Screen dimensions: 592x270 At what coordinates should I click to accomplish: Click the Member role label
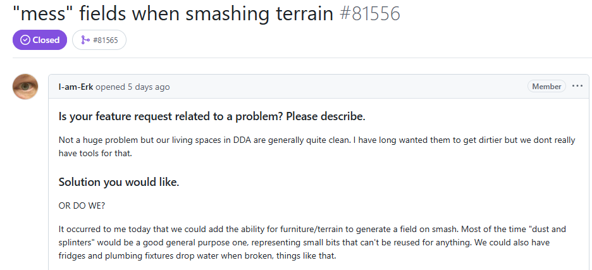pyautogui.click(x=546, y=87)
